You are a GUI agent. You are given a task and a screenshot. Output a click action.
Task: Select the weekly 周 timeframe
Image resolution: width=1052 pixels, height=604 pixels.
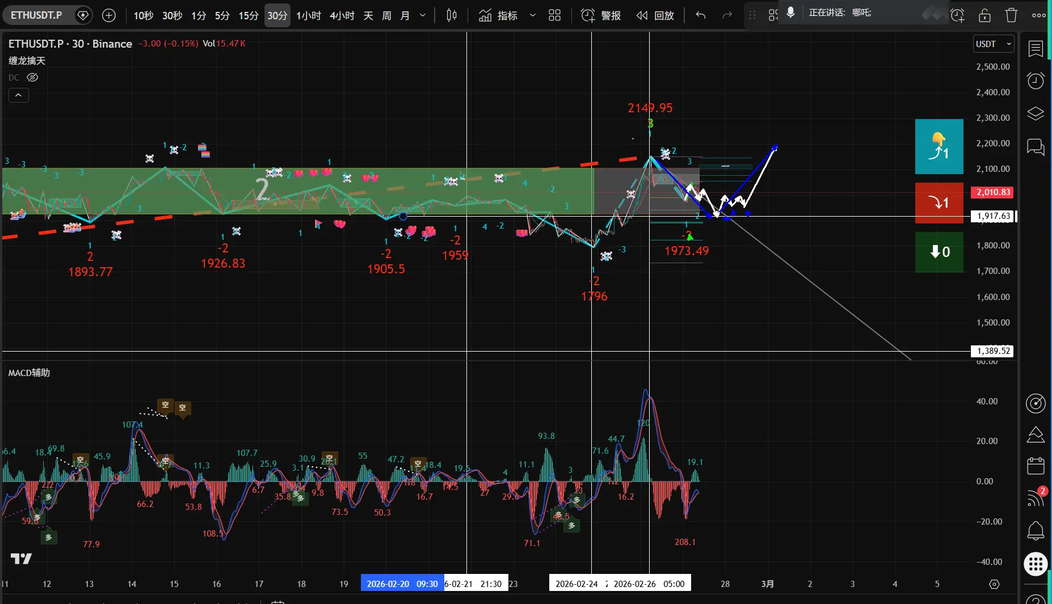pos(386,15)
